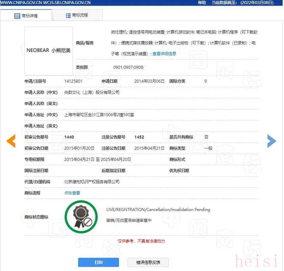The image size is (284, 271).
Task: Click applicant name 央数文化（上海）股份有限公司
Action: (x=92, y=92)
